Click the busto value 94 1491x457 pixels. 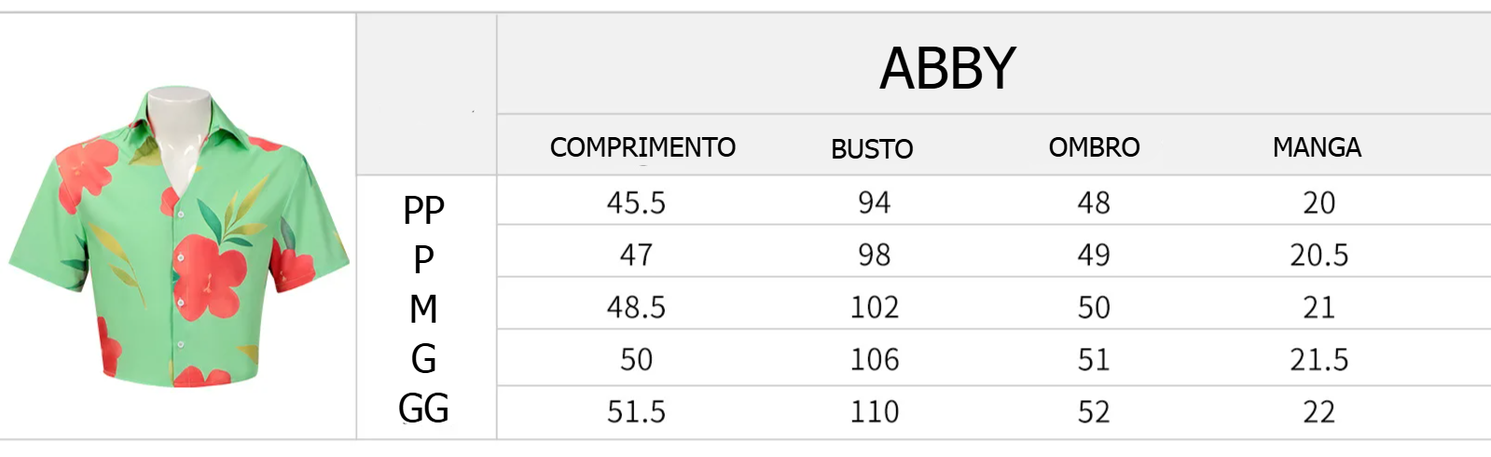[874, 203]
